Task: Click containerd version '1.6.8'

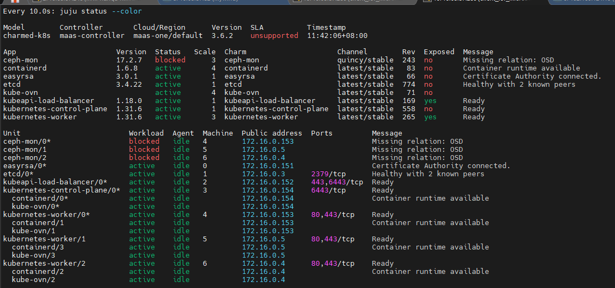Action: tap(127, 68)
